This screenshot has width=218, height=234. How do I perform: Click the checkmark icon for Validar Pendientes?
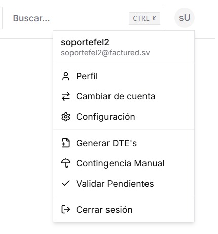coord(66,183)
